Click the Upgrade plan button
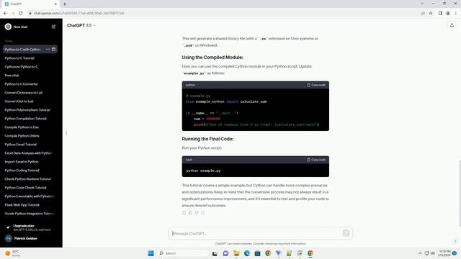461x259 pixels. 31,227
